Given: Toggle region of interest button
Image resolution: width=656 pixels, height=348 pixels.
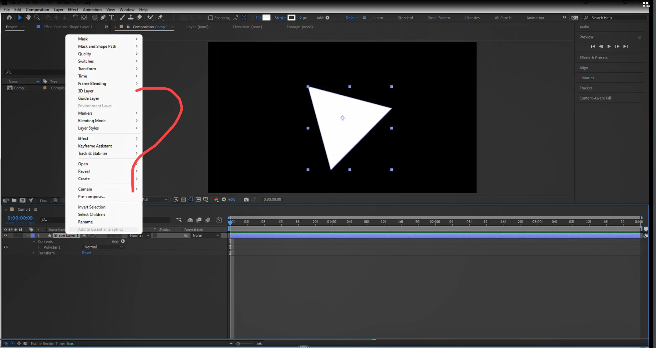Looking at the screenshot, I should [x=198, y=199].
